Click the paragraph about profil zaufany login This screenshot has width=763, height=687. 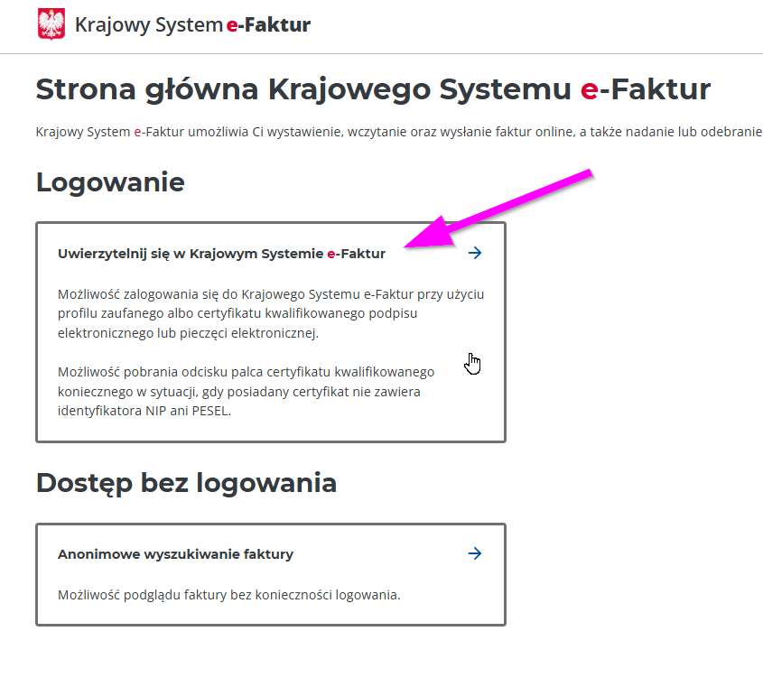coord(271,313)
